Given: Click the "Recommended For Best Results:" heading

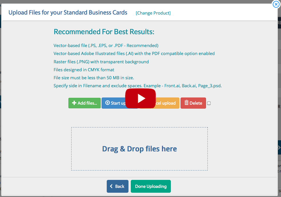Looking at the screenshot, I should [104, 32].
